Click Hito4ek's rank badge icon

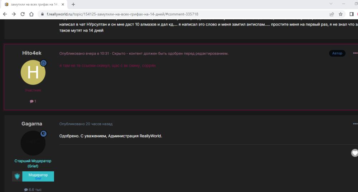tap(44, 63)
